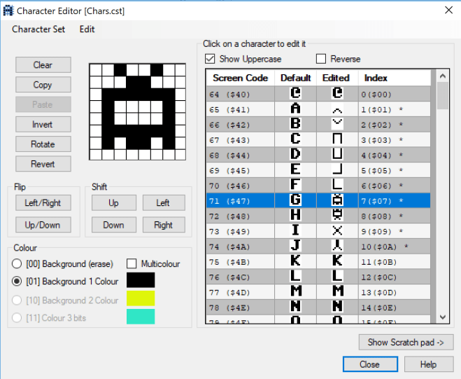Click the Copy button

43,85
